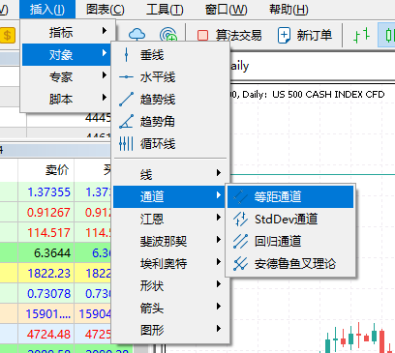The width and height of the screenshot is (395, 353).
Task: Expand the 通道 submenu
Action: [x=170, y=196]
